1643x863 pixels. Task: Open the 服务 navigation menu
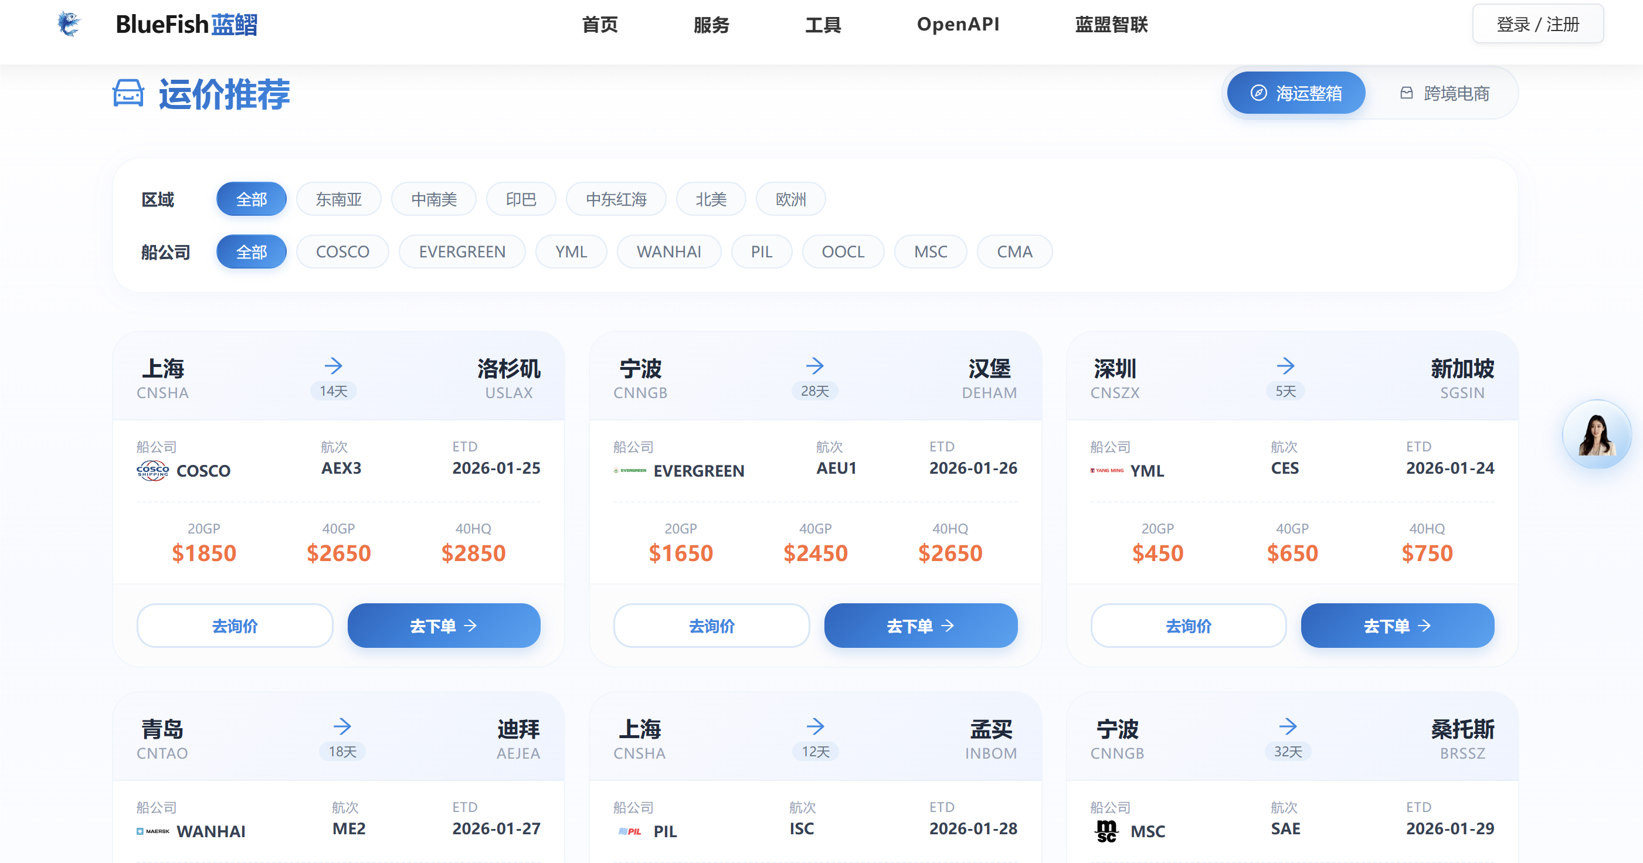coord(711,25)
